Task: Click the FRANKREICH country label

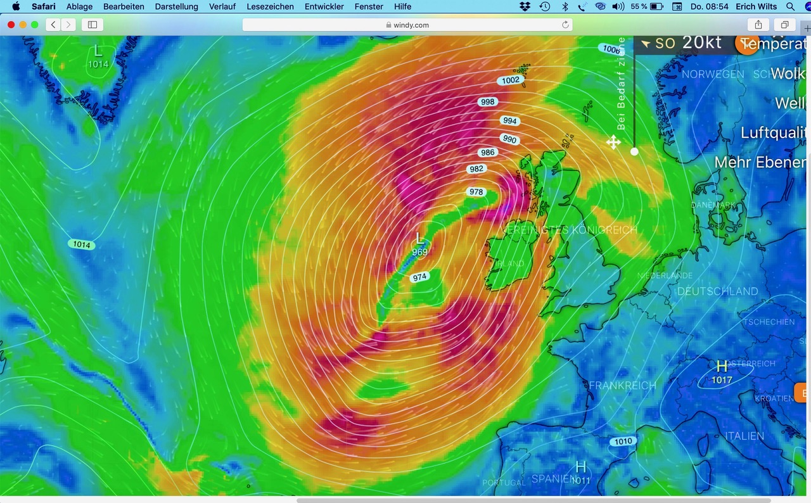Action: click(x=622, y=386)
